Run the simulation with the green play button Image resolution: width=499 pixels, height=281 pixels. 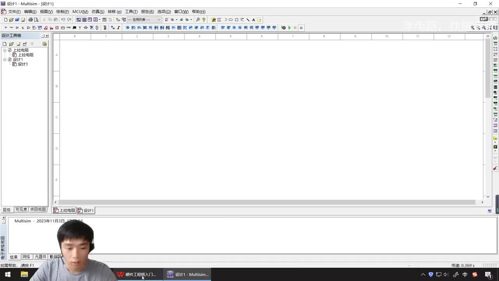tap(289, 28)
